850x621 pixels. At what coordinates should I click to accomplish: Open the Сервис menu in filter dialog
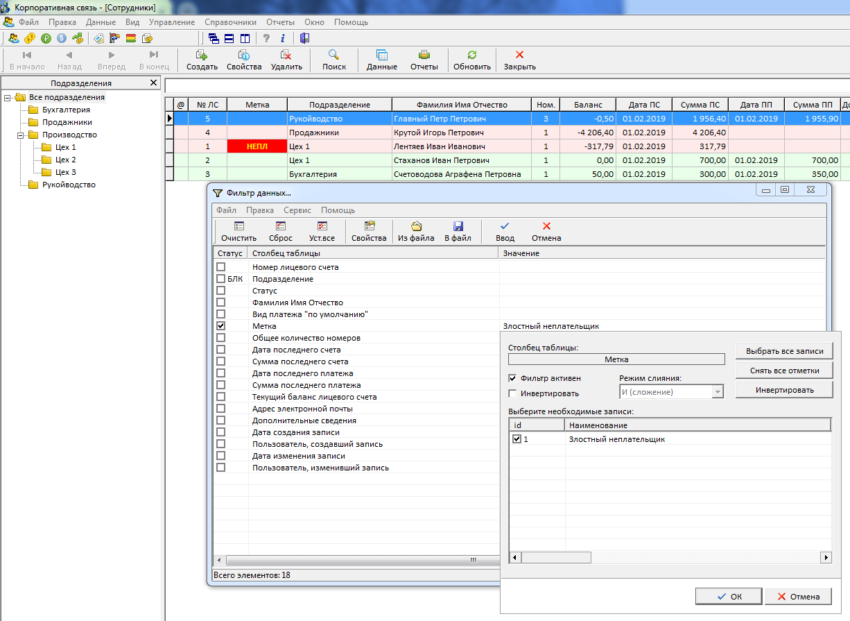297,210
